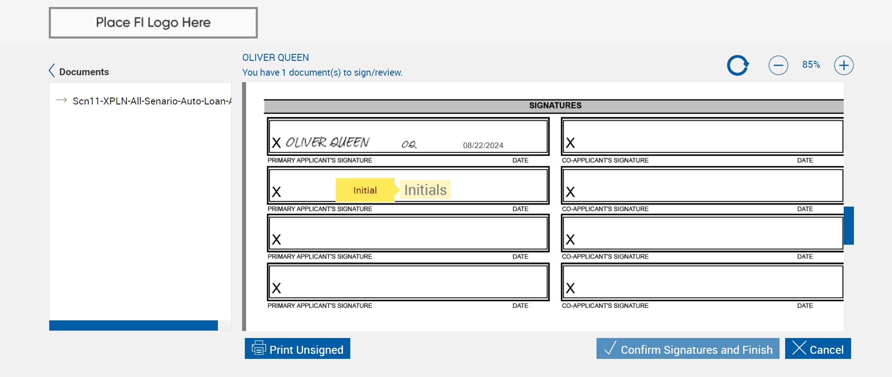892x377 pixels.
Task: Click the third primary applicant signature box
Action: coord(408,233)
